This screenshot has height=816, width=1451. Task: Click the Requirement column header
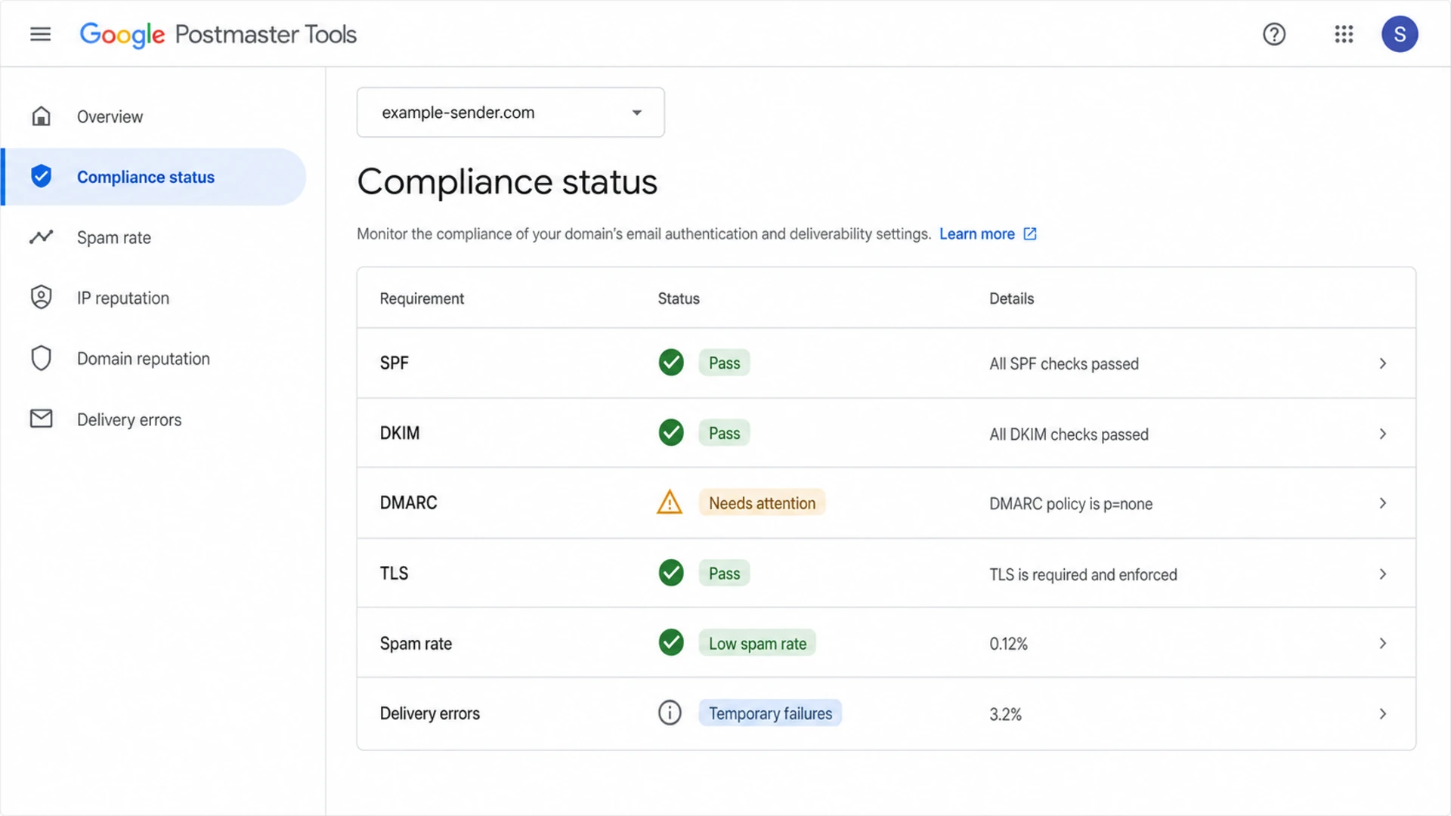(422, 298)
